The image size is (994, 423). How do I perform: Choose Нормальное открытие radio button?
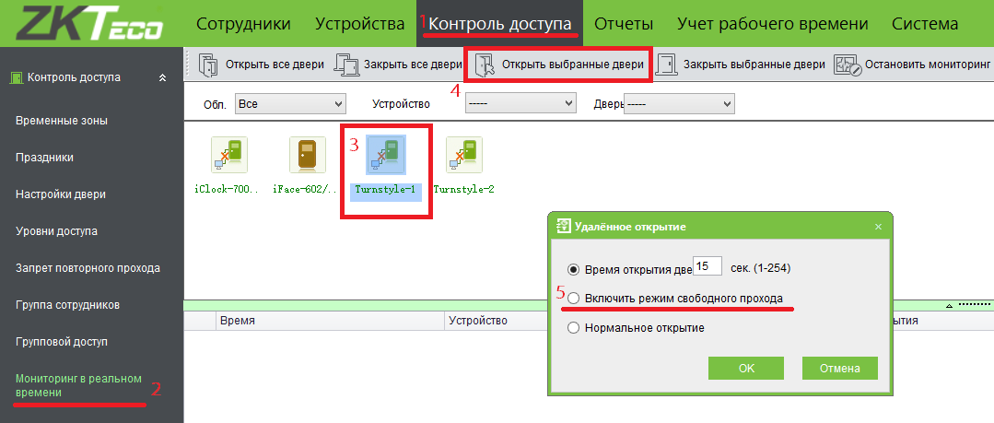[574, 328]
